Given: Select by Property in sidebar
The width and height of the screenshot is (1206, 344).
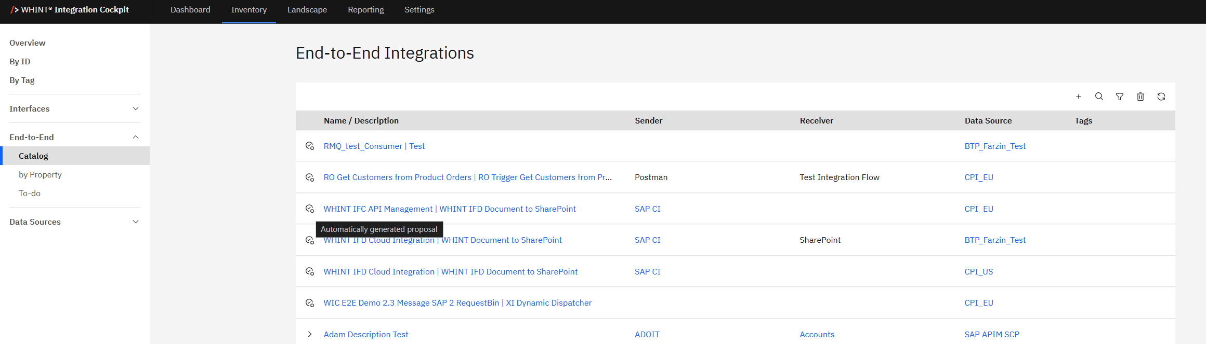Looking at the screenshot, I should pos(40,175).
